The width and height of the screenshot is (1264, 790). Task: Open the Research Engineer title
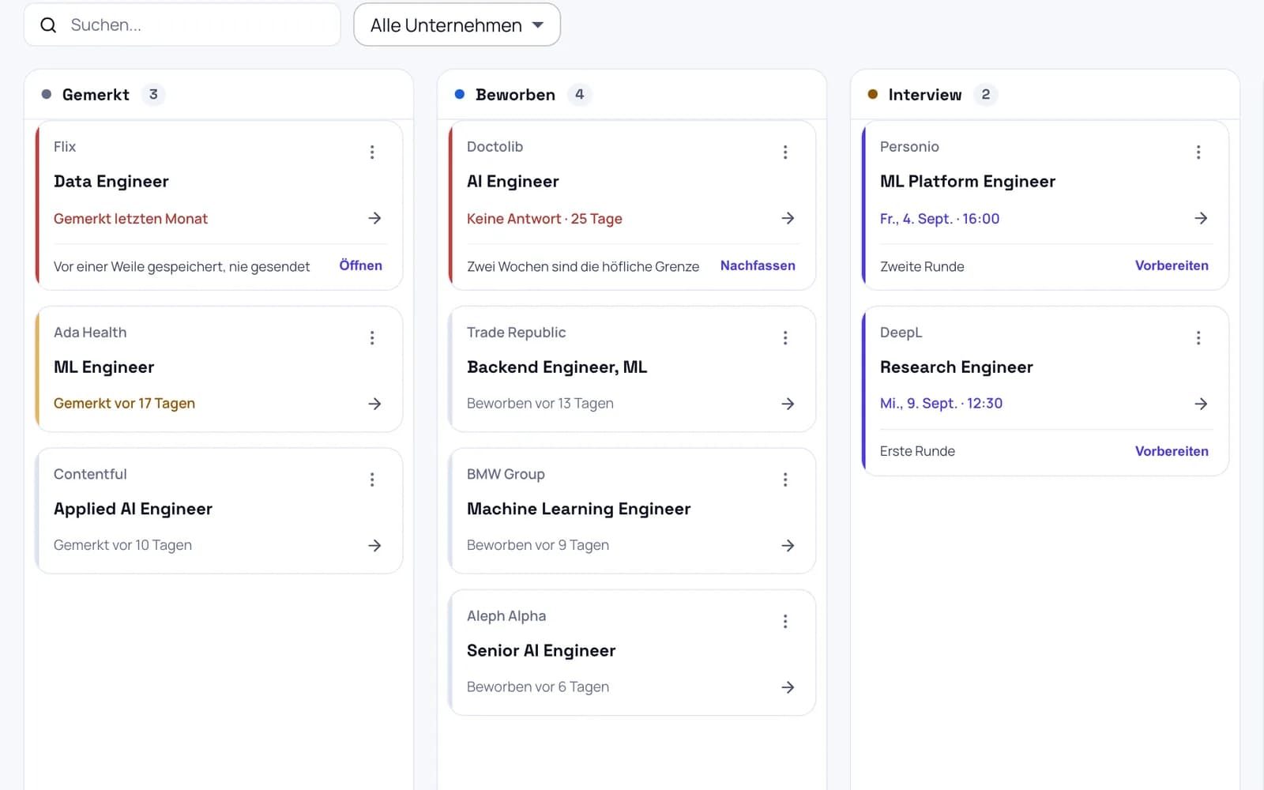pyautogui.click(x=957, y=367)
